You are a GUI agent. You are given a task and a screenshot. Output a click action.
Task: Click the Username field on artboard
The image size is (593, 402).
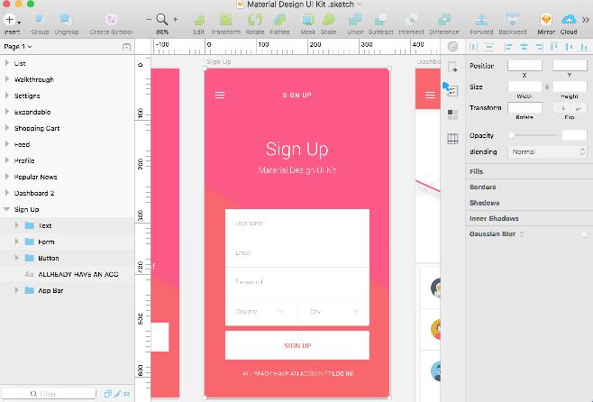pyautogui.click(x=297, y=224)
